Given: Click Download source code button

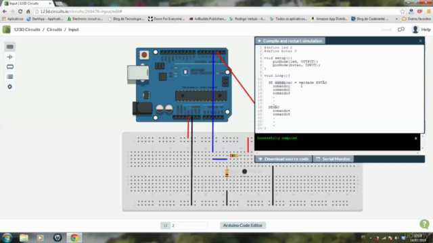Looking at the screenshot, I should pyautogui.click(x=283, y=159).
